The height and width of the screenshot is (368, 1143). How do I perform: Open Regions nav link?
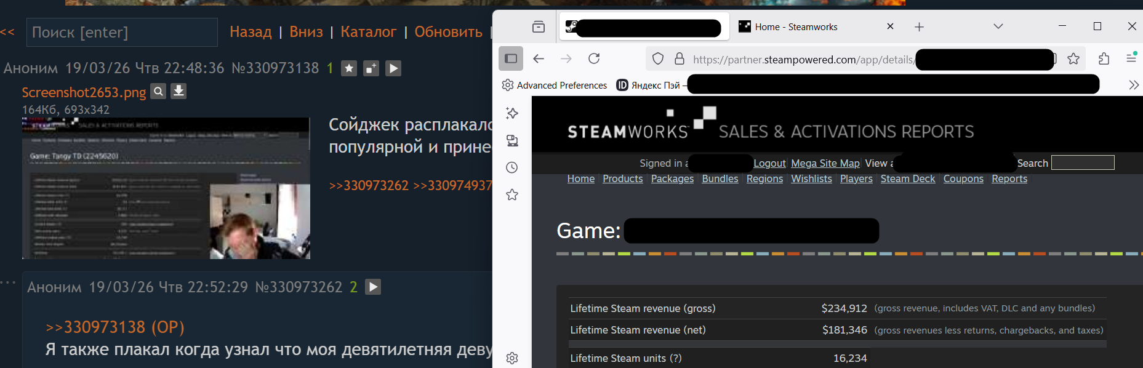[x=765, y=178]
